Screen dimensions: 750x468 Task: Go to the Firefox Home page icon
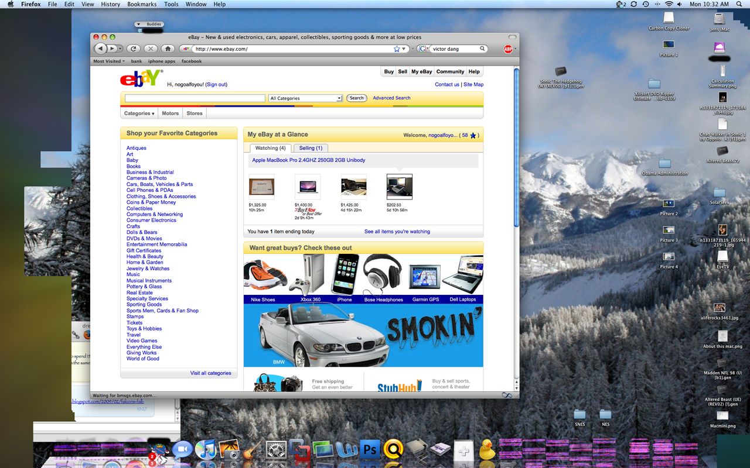click(x=168, y=49)
